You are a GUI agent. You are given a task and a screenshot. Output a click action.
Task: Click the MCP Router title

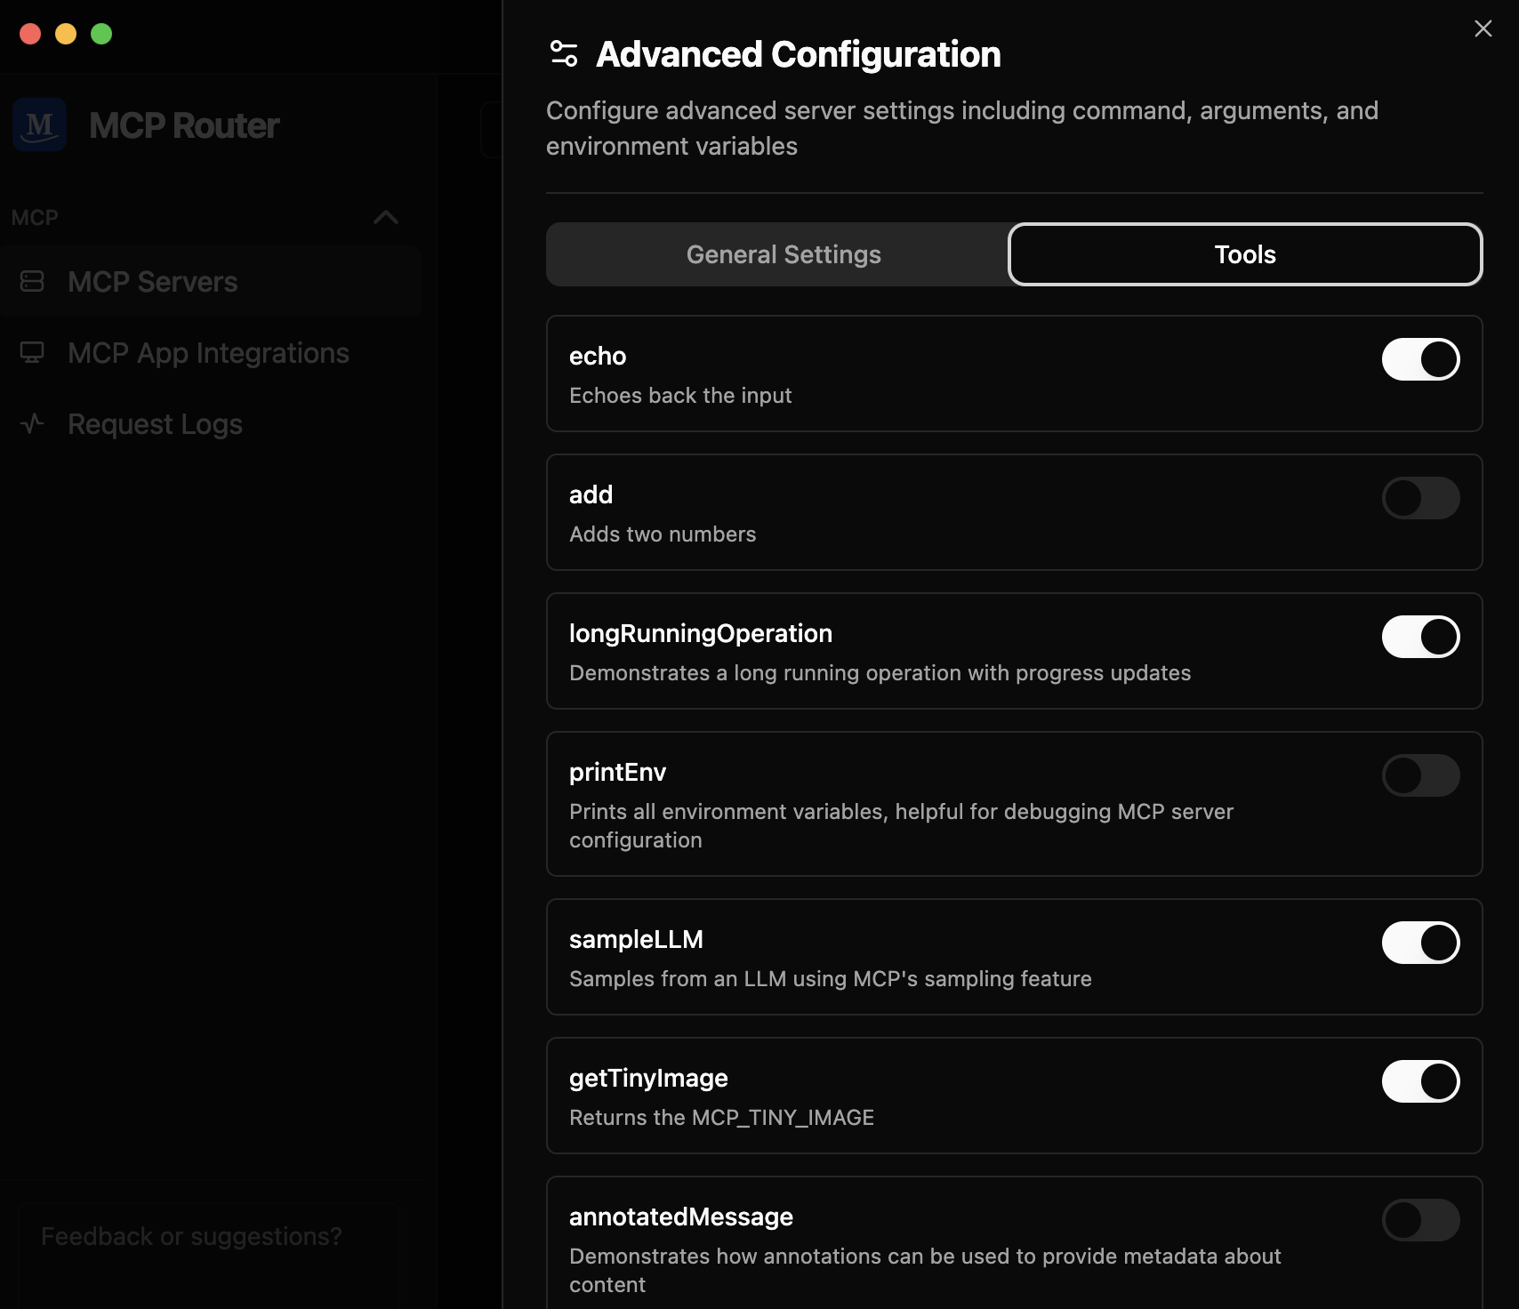(184, 125)
